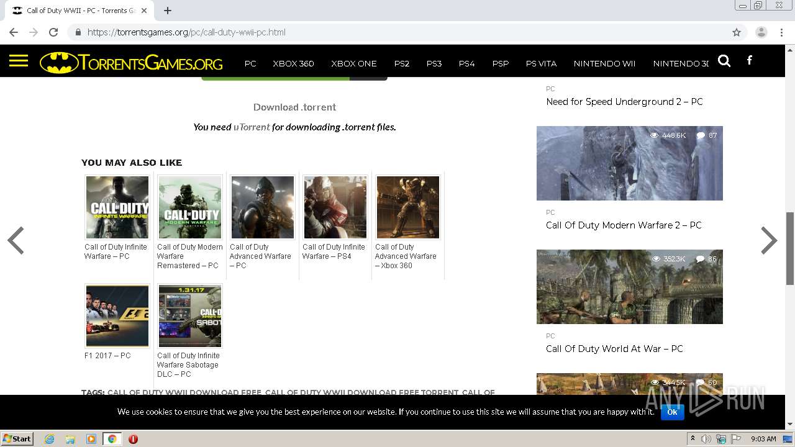This screenshot has width=795, height=447.
Task: Select the NINTENDO WII menu item
Action: (604, 63)
